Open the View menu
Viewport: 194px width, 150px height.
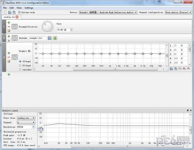[x=19, y=8]
